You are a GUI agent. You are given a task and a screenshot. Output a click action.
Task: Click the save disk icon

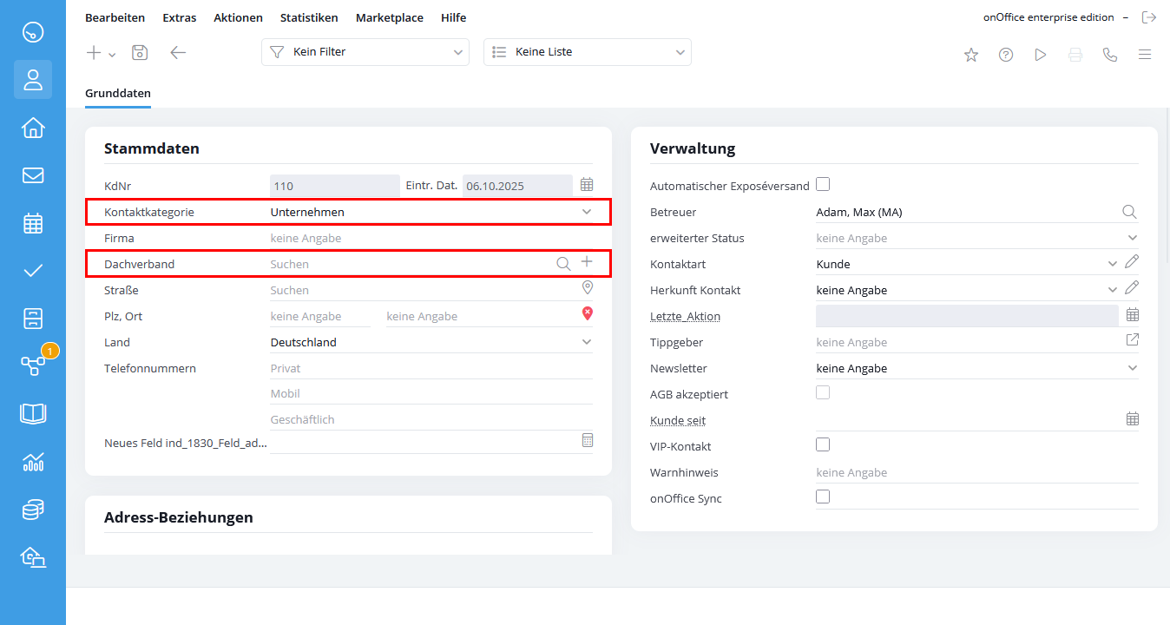140,53
